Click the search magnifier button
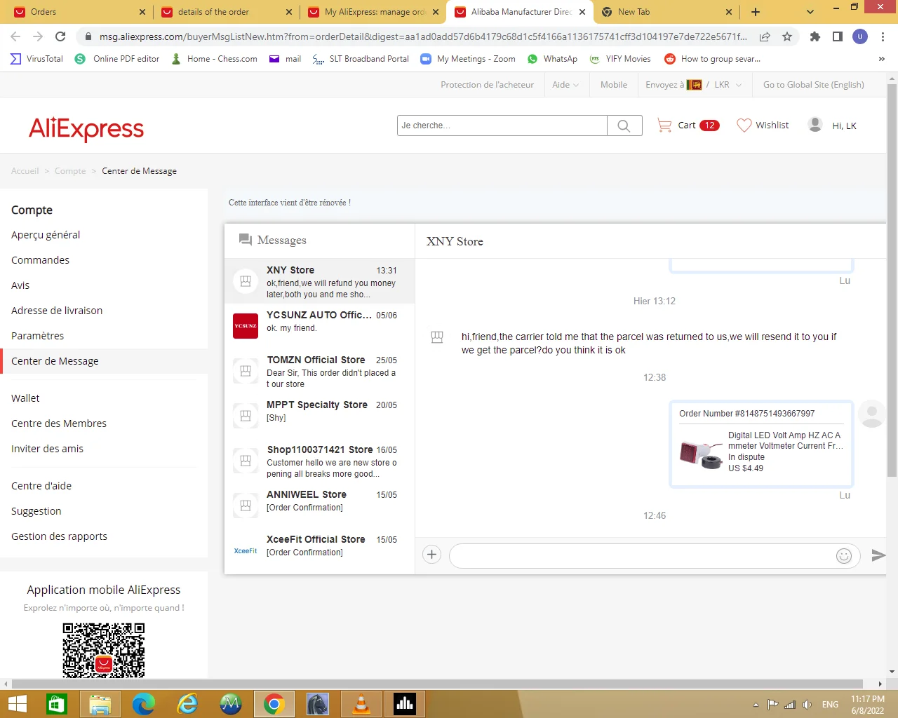Screen dimensions: 898x718 point(624,126)
